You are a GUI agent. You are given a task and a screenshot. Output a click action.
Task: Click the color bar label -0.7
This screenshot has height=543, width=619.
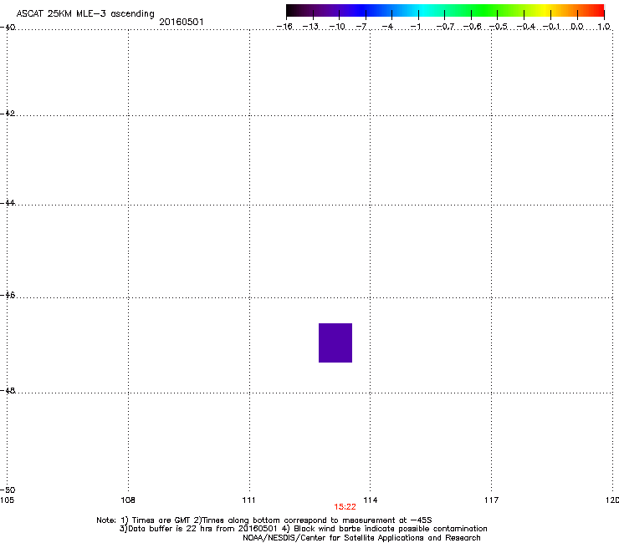tap(445, 27)
